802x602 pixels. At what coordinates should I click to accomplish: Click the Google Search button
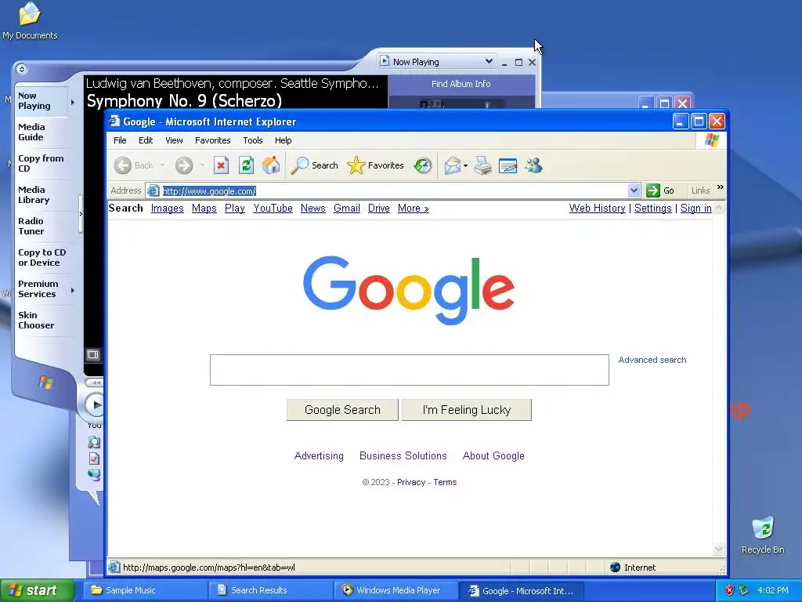pos(342,410)
